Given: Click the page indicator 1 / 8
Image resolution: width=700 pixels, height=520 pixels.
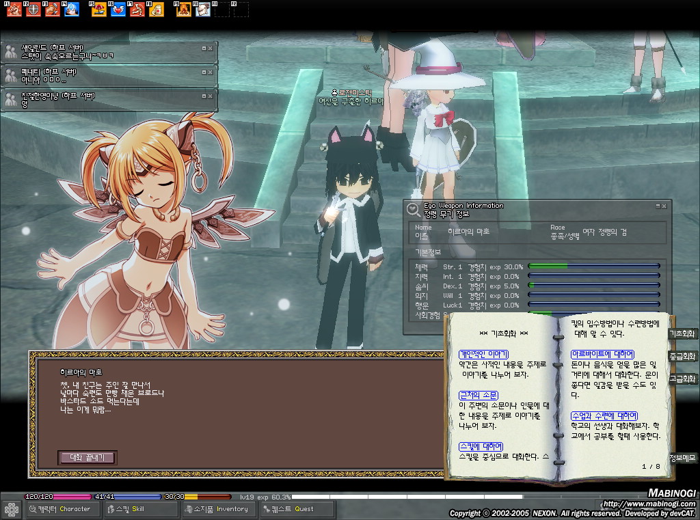Looking at the screenshot, I should 651,467.
